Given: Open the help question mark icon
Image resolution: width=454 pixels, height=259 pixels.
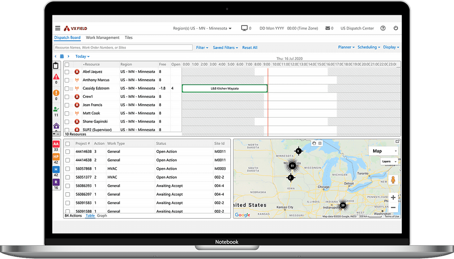Looking at the screenshot, I should pyautogui.click(x=383, y=28).
